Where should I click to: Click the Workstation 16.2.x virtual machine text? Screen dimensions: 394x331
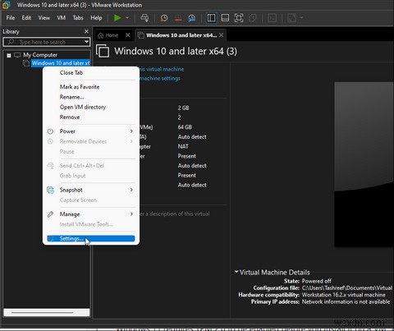pyautogui.click(x=344, y=295)
